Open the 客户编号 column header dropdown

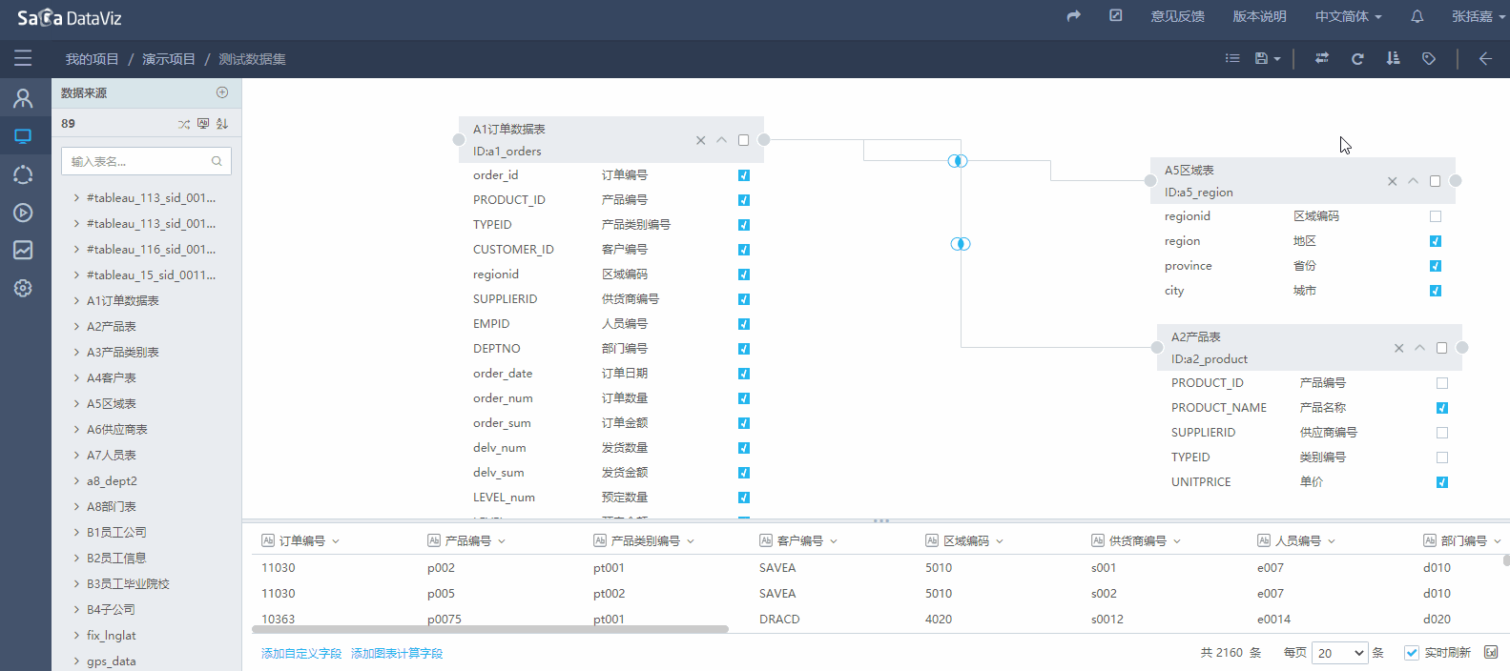(834, 541)
